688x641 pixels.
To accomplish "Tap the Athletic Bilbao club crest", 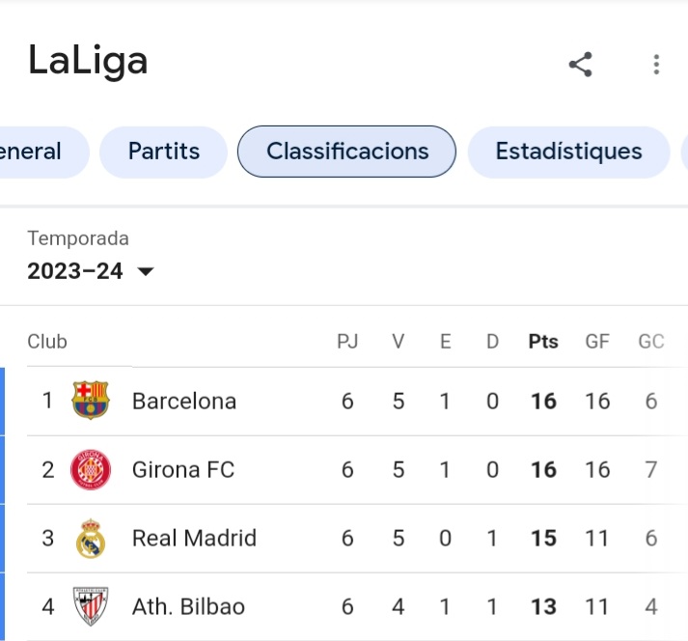I will pyautogui.click(x=92, y=607).
